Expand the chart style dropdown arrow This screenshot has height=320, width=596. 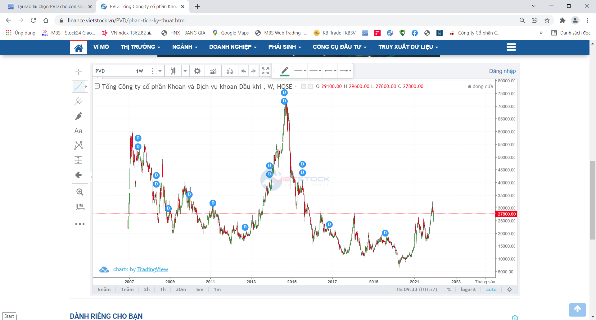185,71
